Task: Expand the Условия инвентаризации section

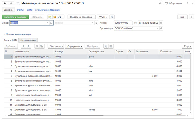Action: pyautogui.click(x=17, y=34)
